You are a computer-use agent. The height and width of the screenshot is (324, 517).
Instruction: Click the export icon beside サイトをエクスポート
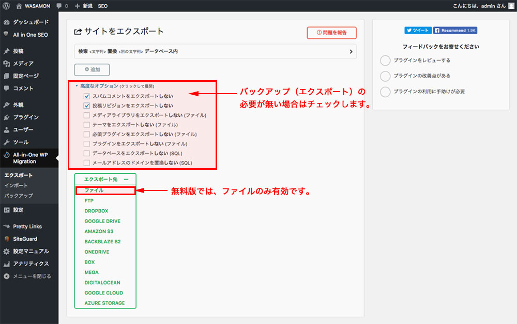point(78,32)
